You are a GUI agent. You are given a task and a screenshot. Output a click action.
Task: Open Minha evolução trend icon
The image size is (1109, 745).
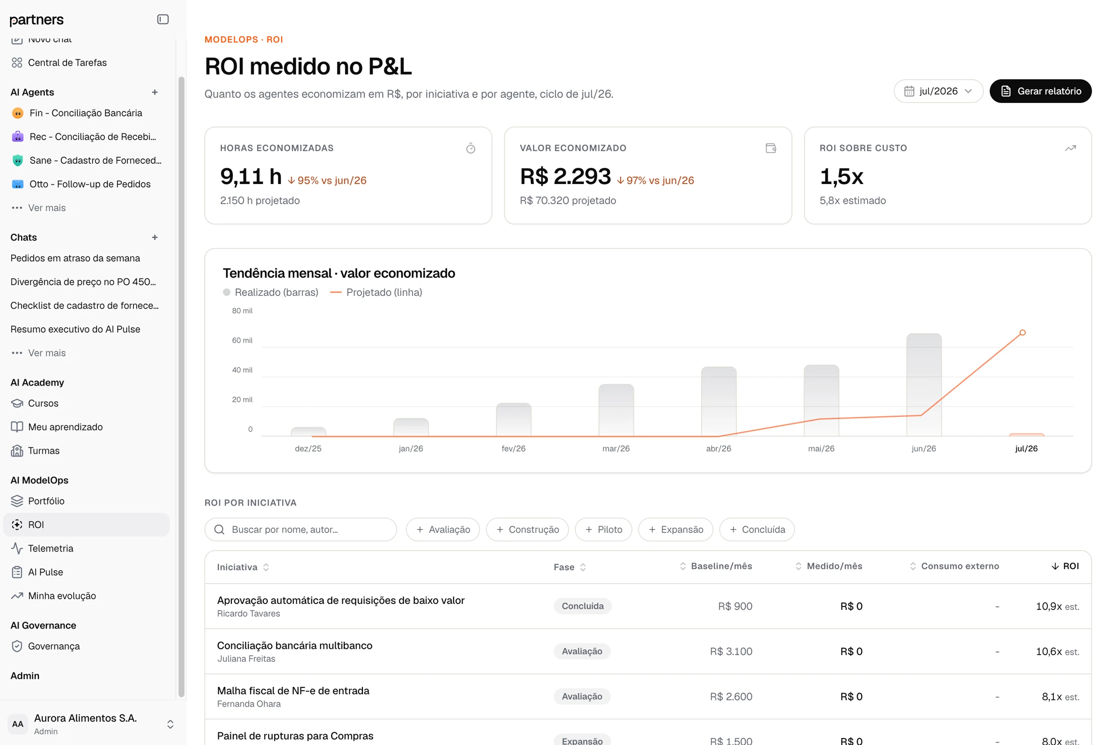tap(17, 596)
